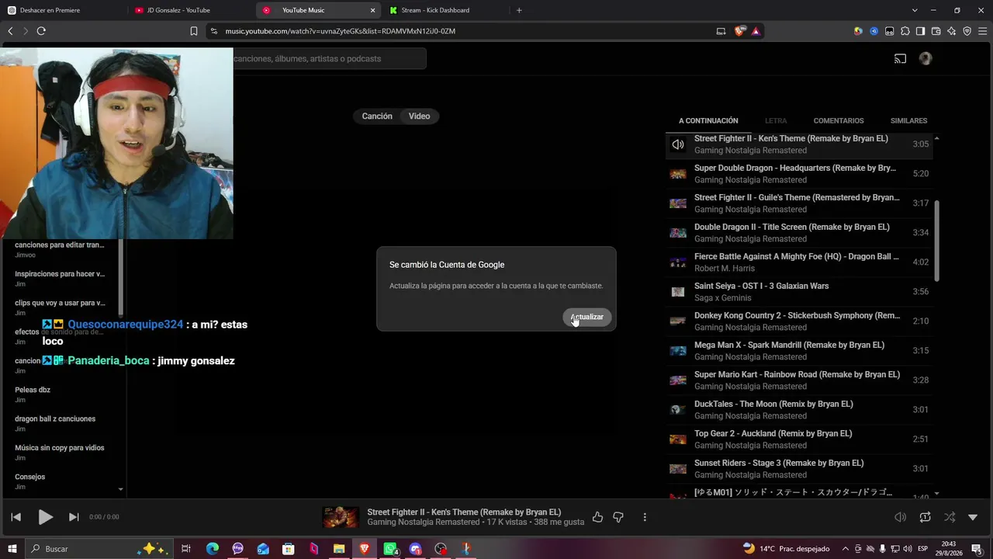Reload the page with browser refresh

click(x=41, y=31)
